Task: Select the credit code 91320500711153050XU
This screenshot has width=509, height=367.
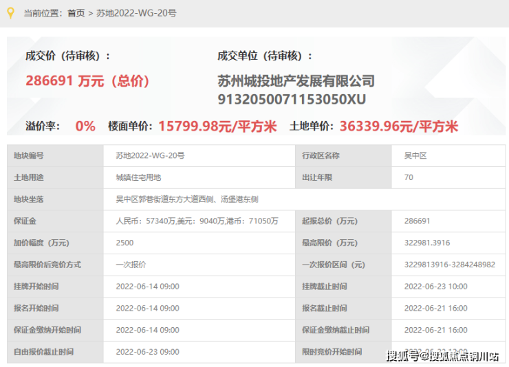Action: (x=292, y=99)
